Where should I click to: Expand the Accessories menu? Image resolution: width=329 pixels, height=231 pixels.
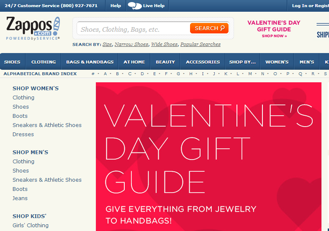tap(203, 62)
